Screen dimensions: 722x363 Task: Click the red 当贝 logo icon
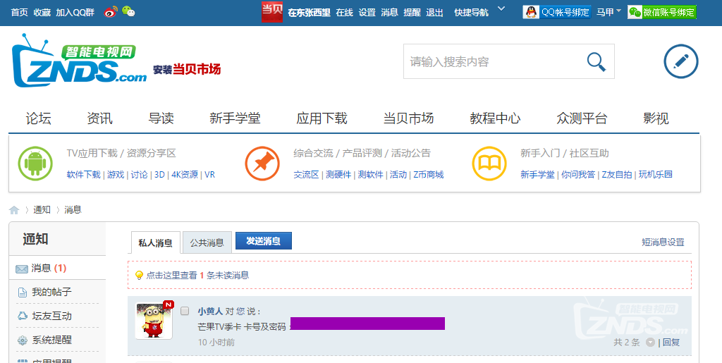pyautogui.click(x=272, y=12)
